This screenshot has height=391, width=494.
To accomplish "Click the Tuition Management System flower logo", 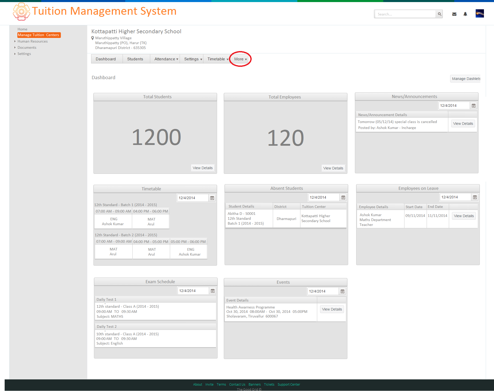I will pyautogui.click(x=21, y=12).
